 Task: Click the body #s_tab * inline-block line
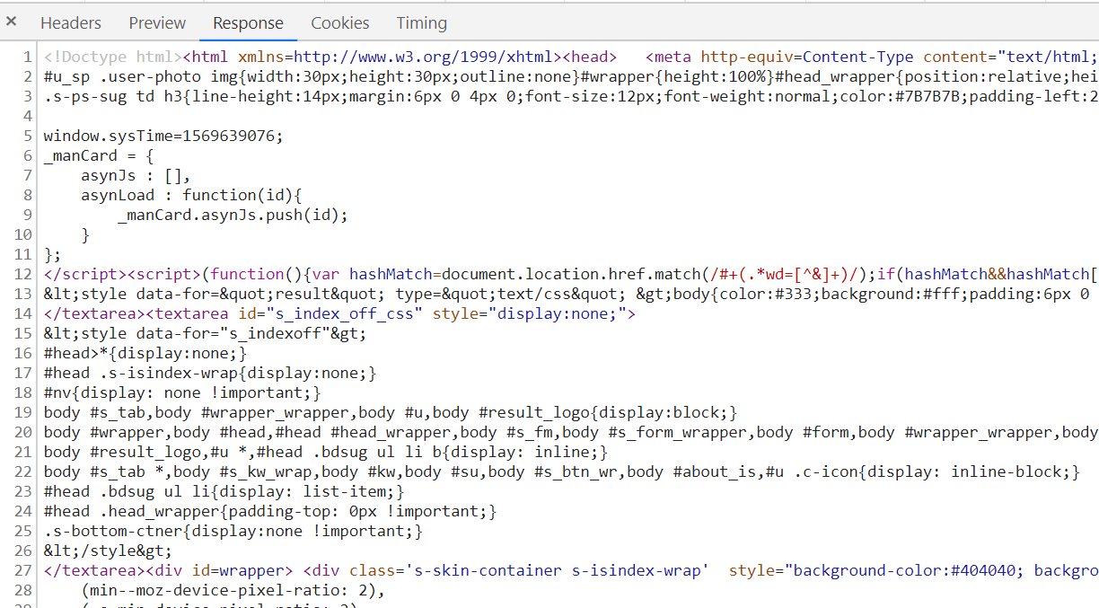pyautogui.click(x=562, y=471)
